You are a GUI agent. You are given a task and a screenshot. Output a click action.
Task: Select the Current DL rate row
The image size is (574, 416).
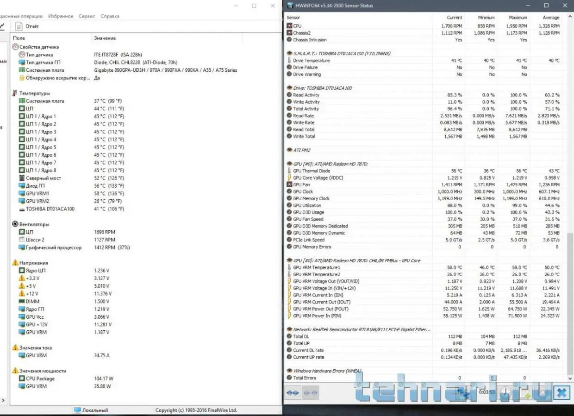tap(424, 350)
